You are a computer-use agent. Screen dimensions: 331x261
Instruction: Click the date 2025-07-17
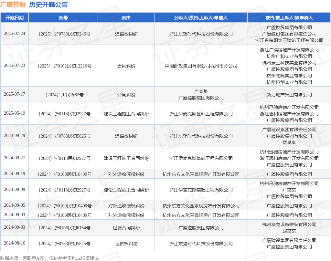(x=14, y=94)
